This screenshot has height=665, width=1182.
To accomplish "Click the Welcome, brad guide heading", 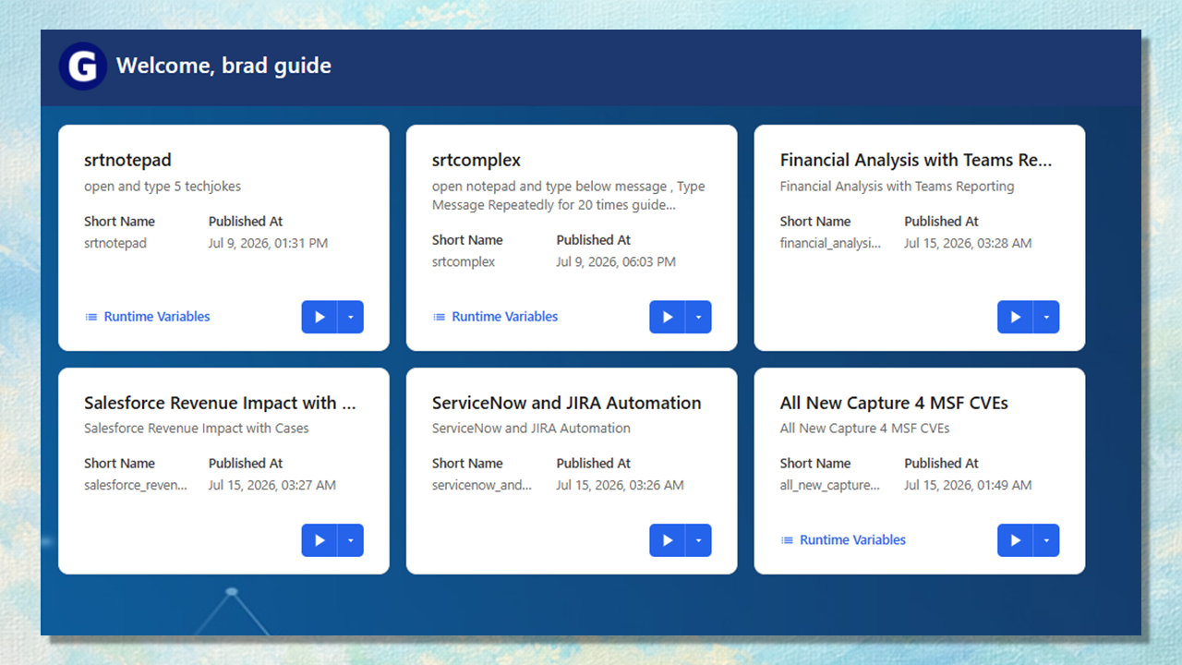I will tap(223, 66).
